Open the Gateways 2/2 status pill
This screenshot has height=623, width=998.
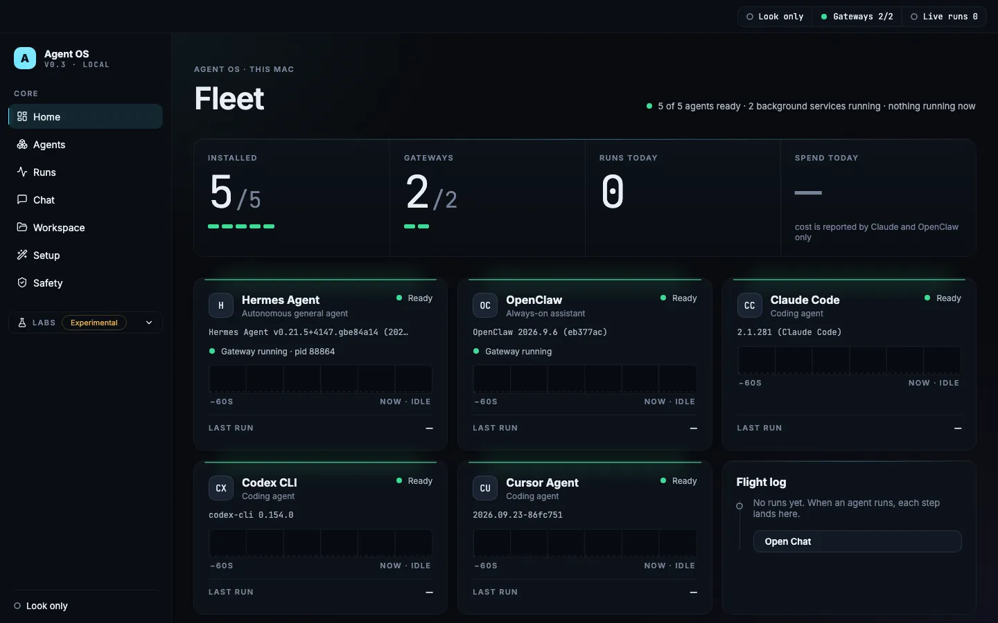tap(857, 17)
